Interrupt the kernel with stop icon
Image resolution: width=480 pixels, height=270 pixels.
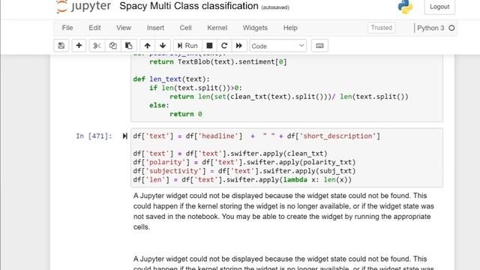click(209, 46)
